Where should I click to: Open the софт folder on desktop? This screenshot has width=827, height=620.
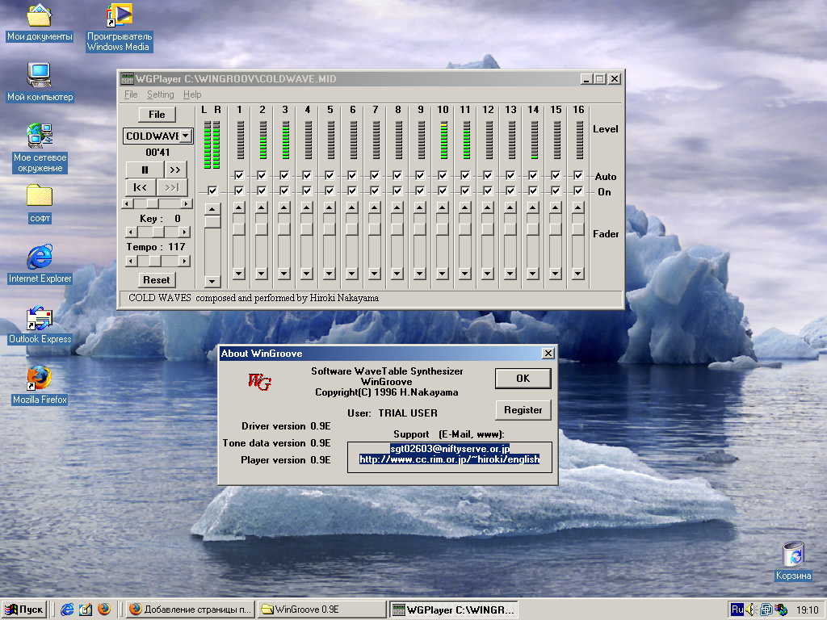click(39, 196)
